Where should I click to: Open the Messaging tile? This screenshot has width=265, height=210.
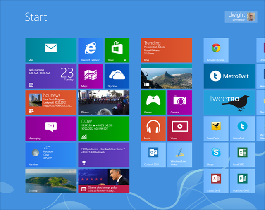click(51, 129)
